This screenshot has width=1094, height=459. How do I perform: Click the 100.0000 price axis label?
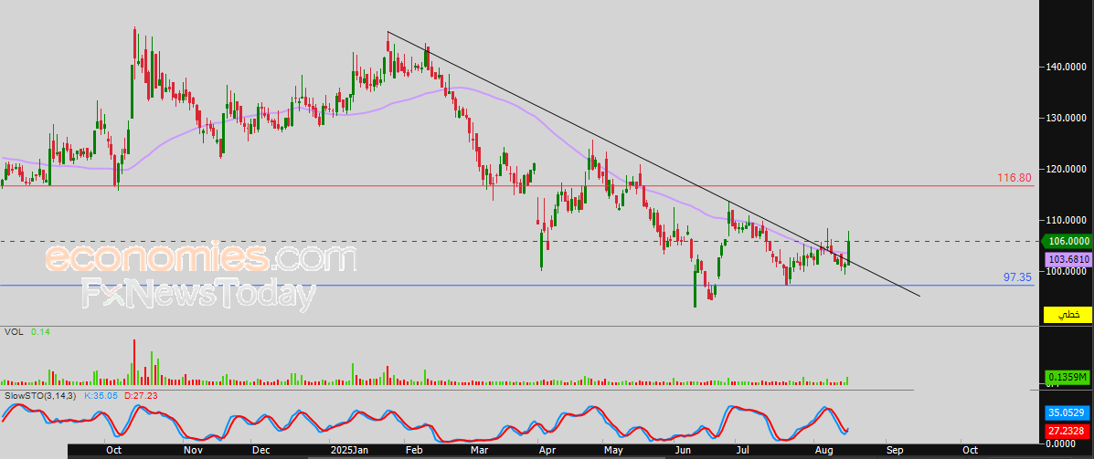point(1066,272)
